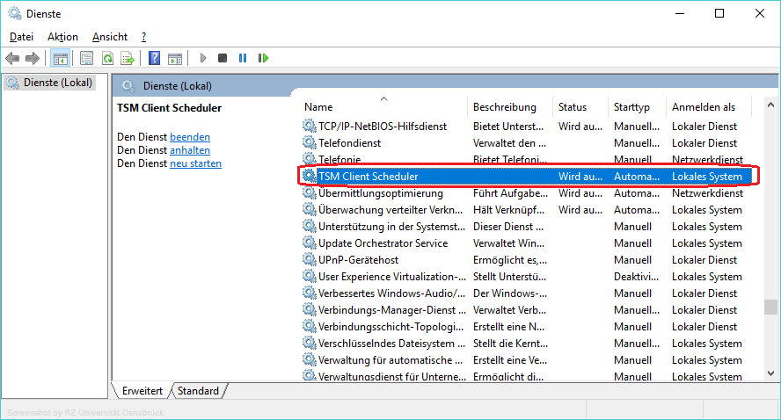Toggle the action pane toolbar button
Image resolution: width=781 pixels, height=420 pixels.
pyautogui.click(x=175, y=58)
